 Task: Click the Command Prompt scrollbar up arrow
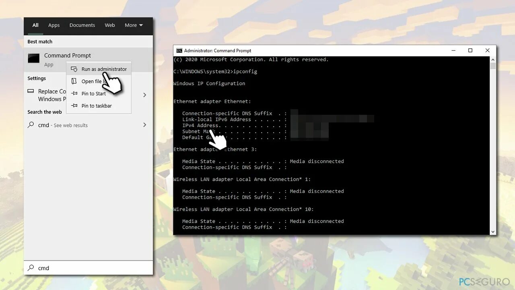tap(493, 60)
